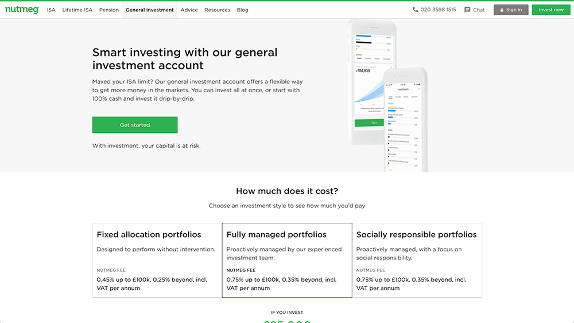Choose the Fixed allocation portfolios option
The image size is (574, 323).
[x=157, y=261]
